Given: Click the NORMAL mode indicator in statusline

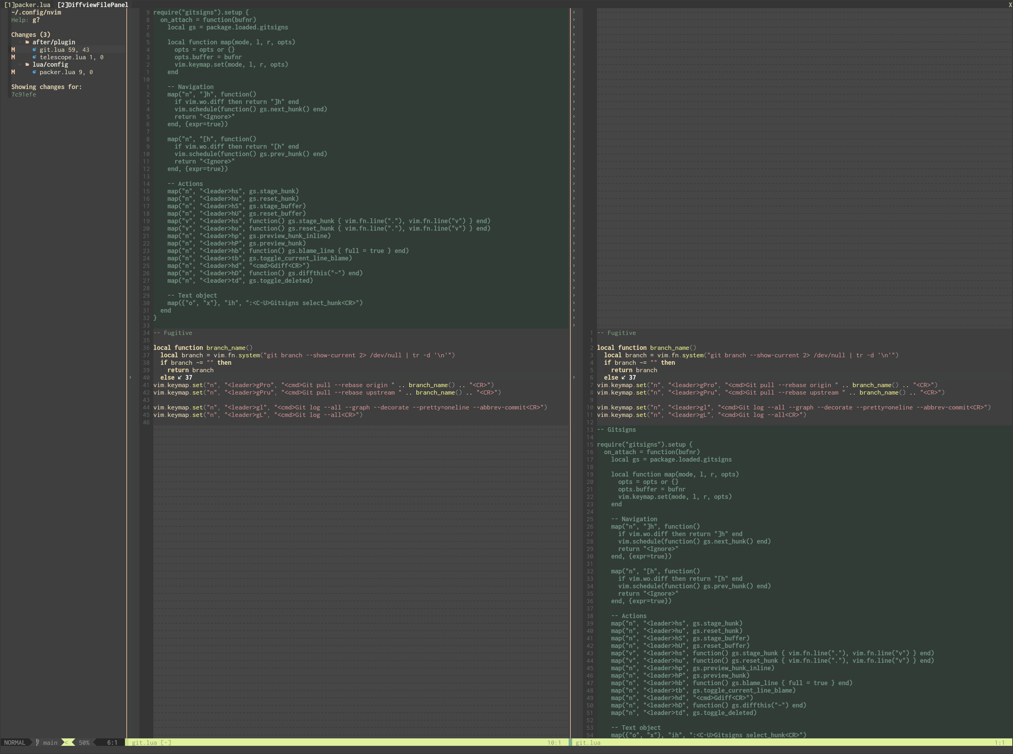Looking at the screenshot, I should pos(15,743).
